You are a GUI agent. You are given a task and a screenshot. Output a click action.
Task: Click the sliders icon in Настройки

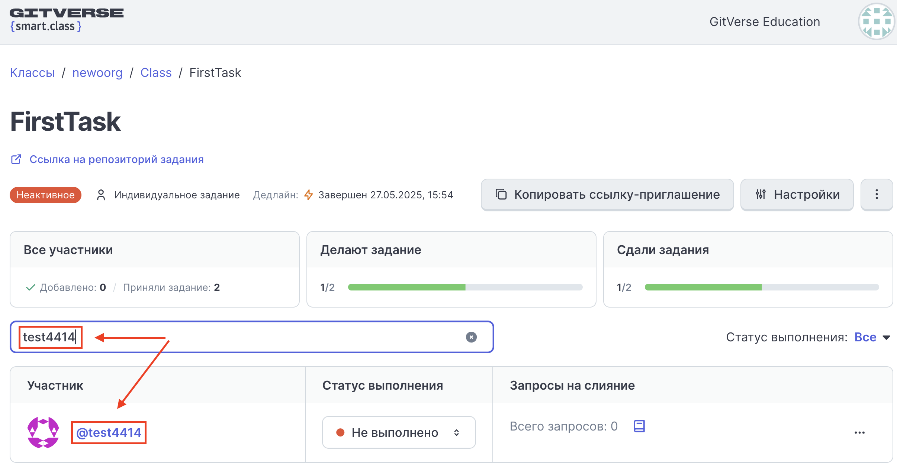[761, 194]
